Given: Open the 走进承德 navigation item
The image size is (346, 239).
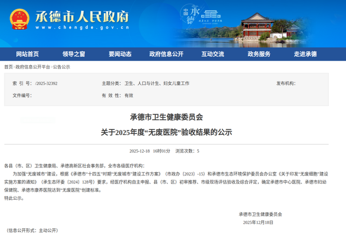Looking at the screenshot, I should click(x=305, y=54).
